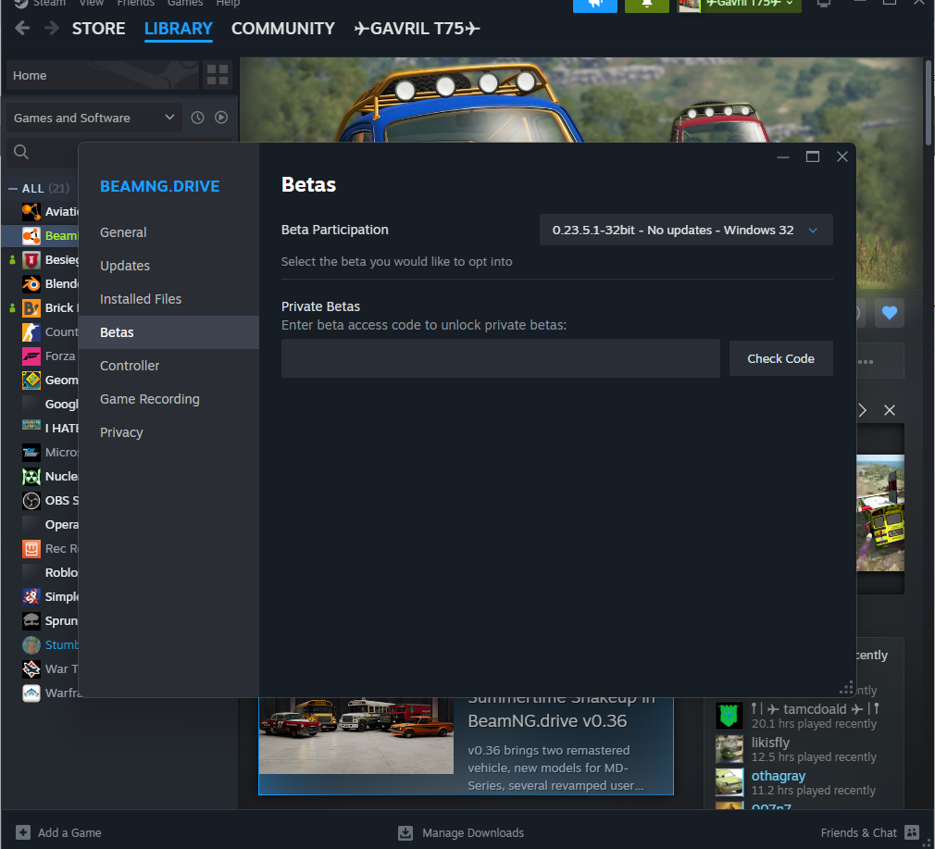
Task: Open Controller properties section
Action: pyautogui.click(x=168, y=366)
